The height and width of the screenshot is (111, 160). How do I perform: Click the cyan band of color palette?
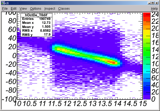pyautogui.click(x=147, y=71)
